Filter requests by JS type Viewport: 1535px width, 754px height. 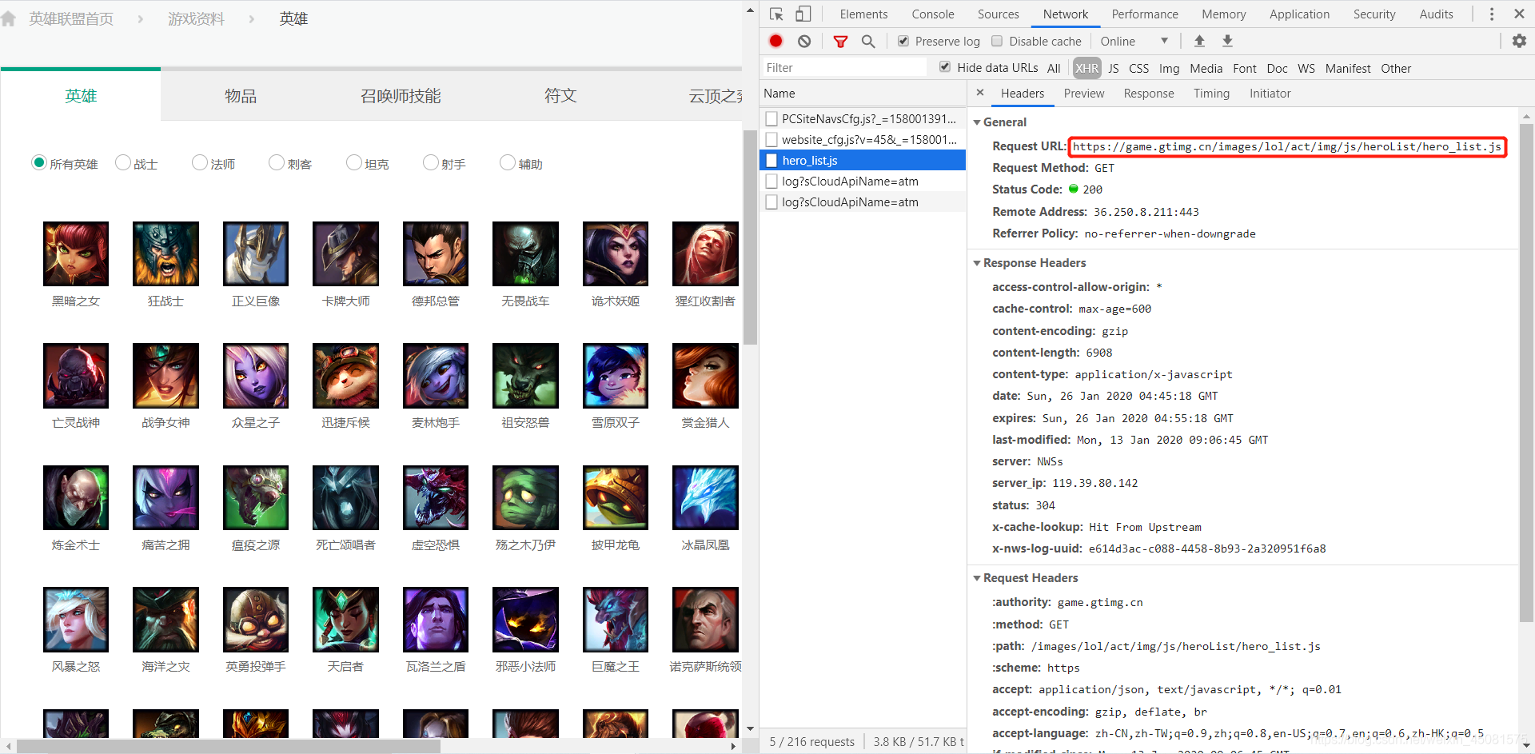pos(1114,68)
